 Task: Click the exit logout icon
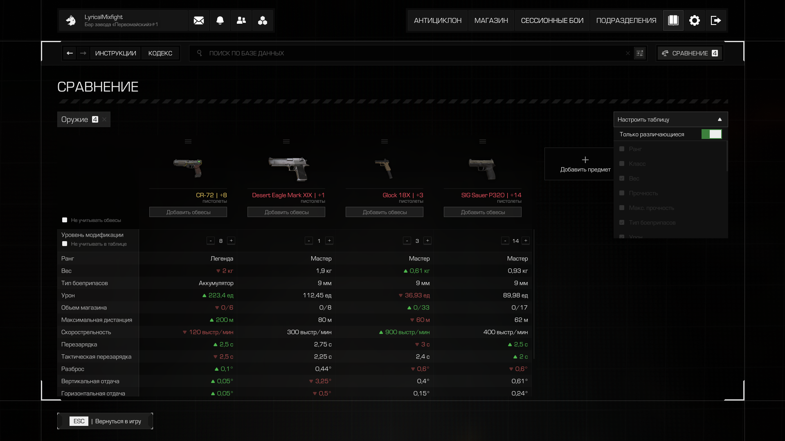tap(716, 20)
